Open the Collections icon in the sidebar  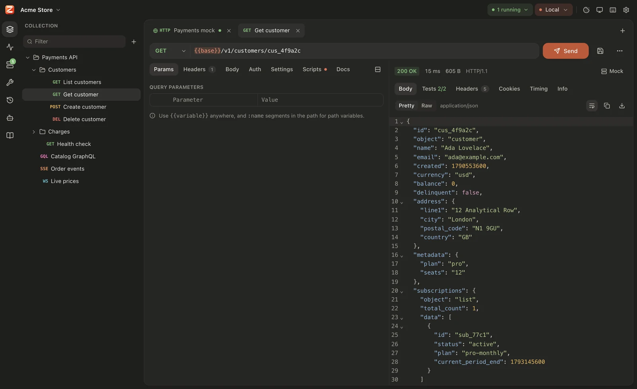[x=10, y=29]
